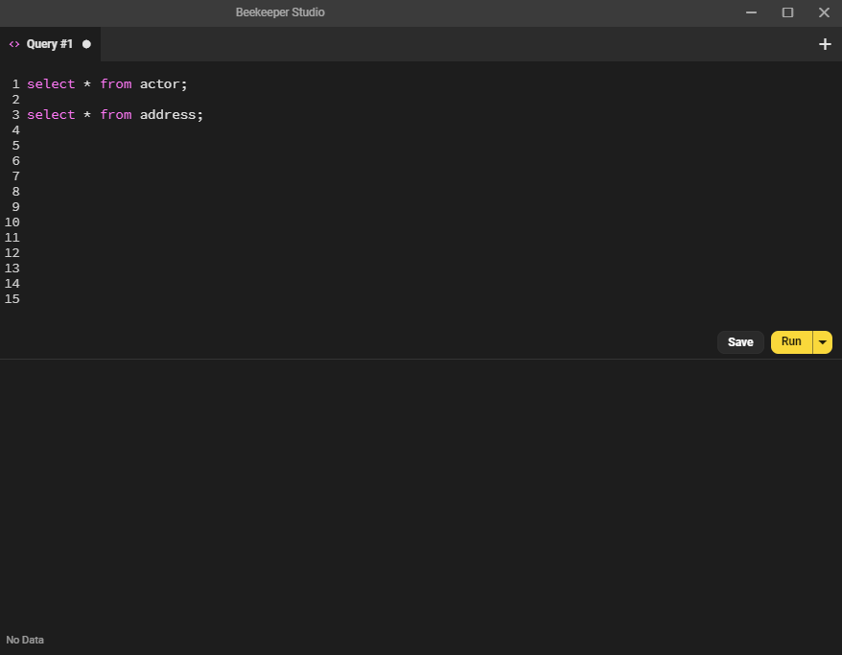Click the asterisk symbol in the actor query
This screenshot has width=842, height=655.
pyautogui.click(x=86, y=83)
